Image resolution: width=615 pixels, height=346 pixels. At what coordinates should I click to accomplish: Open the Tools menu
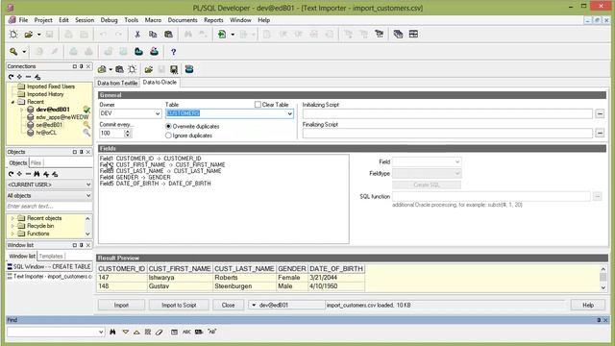coord(132,20)
